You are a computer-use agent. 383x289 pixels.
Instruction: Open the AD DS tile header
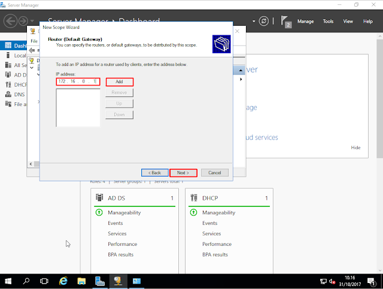point(134,198)
